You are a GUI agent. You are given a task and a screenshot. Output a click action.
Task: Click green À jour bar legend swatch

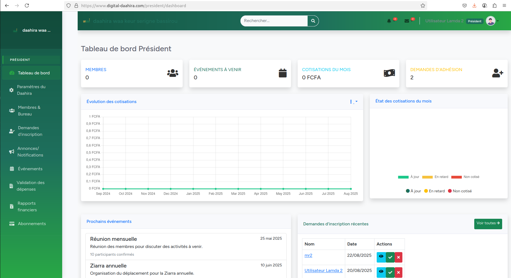coord(403,177)
